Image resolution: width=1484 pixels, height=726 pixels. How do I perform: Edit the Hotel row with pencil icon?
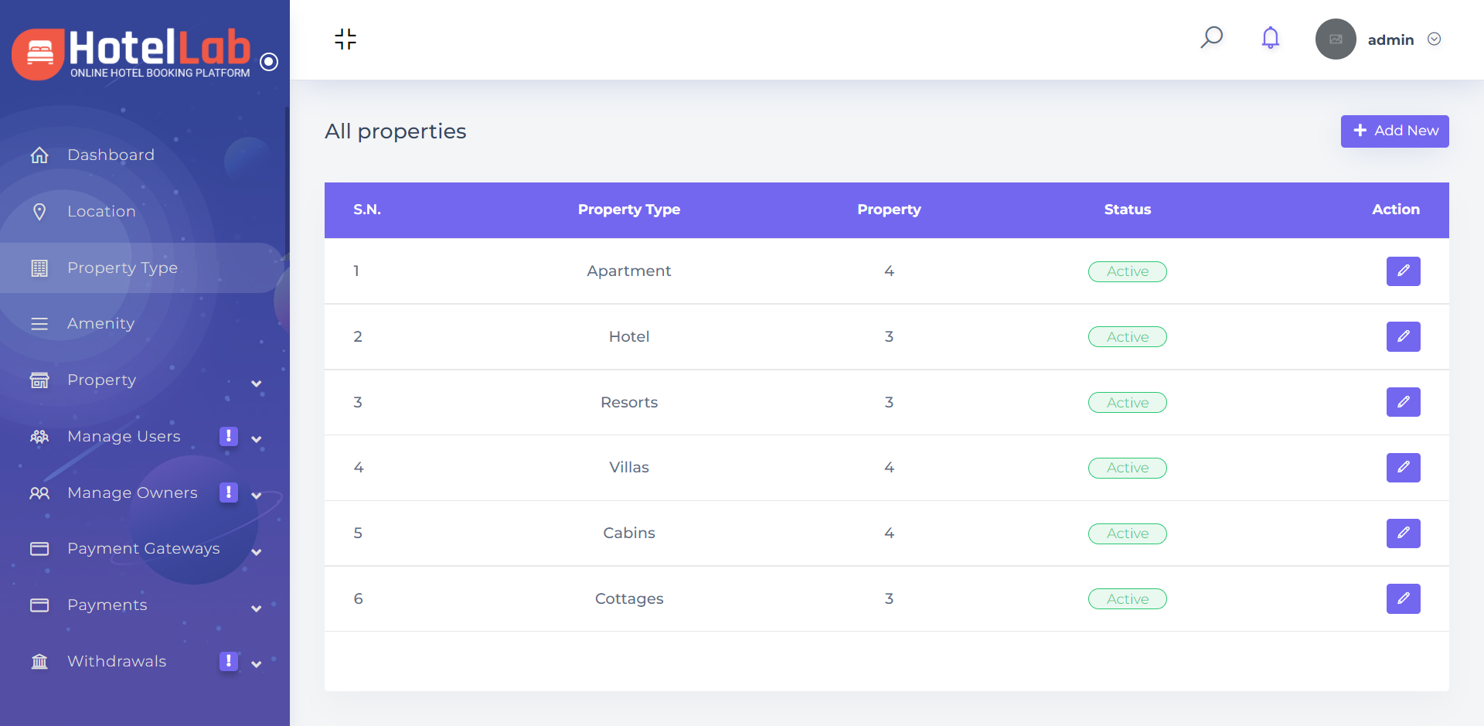1403,337
